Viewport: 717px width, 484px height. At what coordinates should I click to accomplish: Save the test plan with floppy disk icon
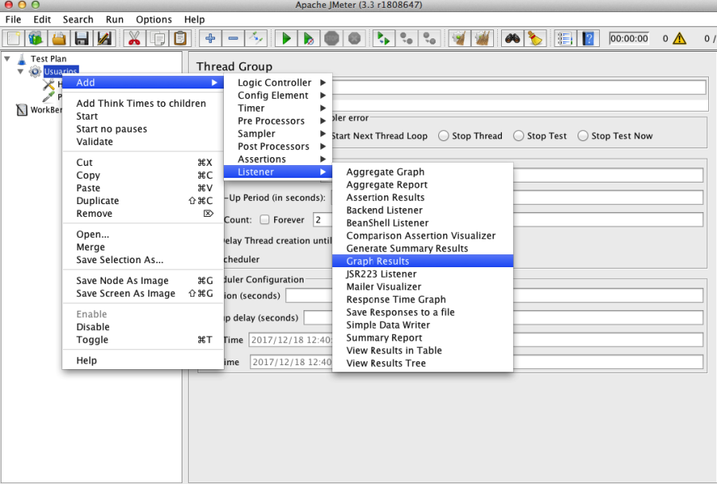point(81,38)
